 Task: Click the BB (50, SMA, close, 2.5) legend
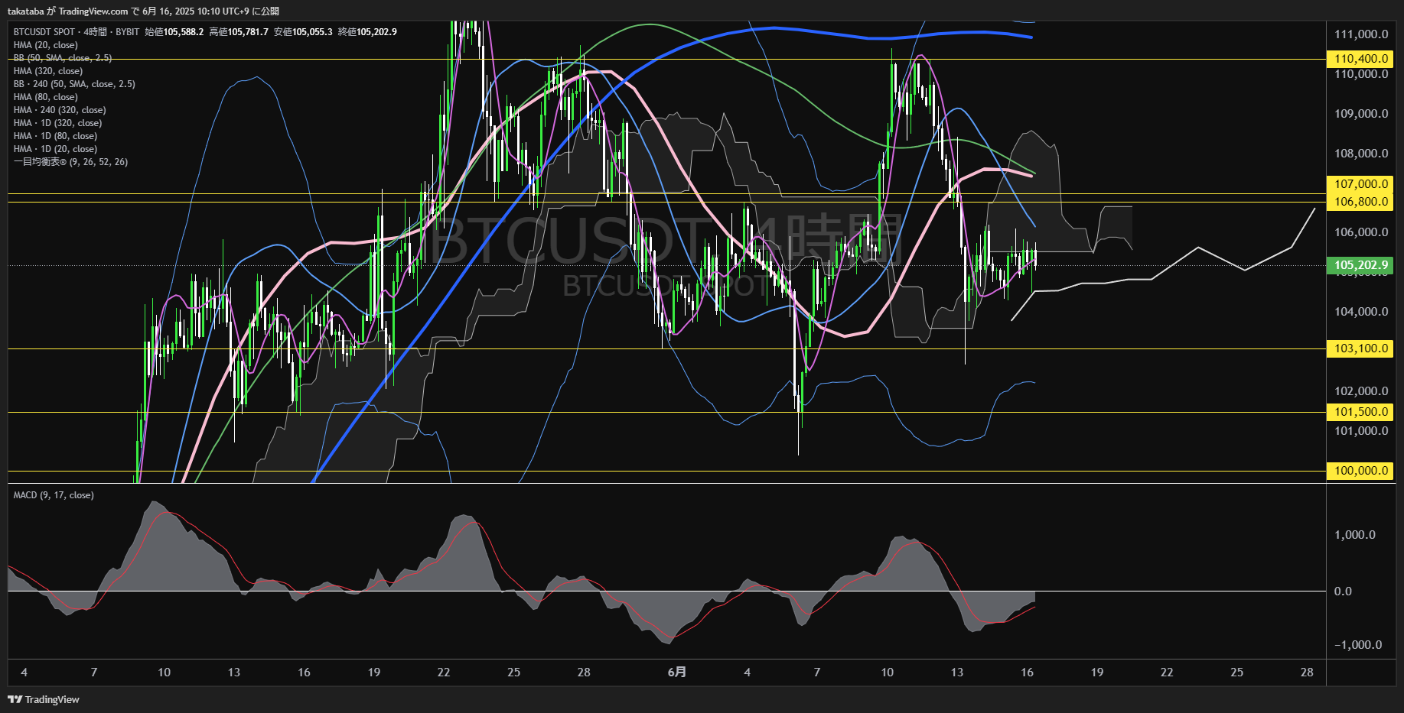(63, 58)
